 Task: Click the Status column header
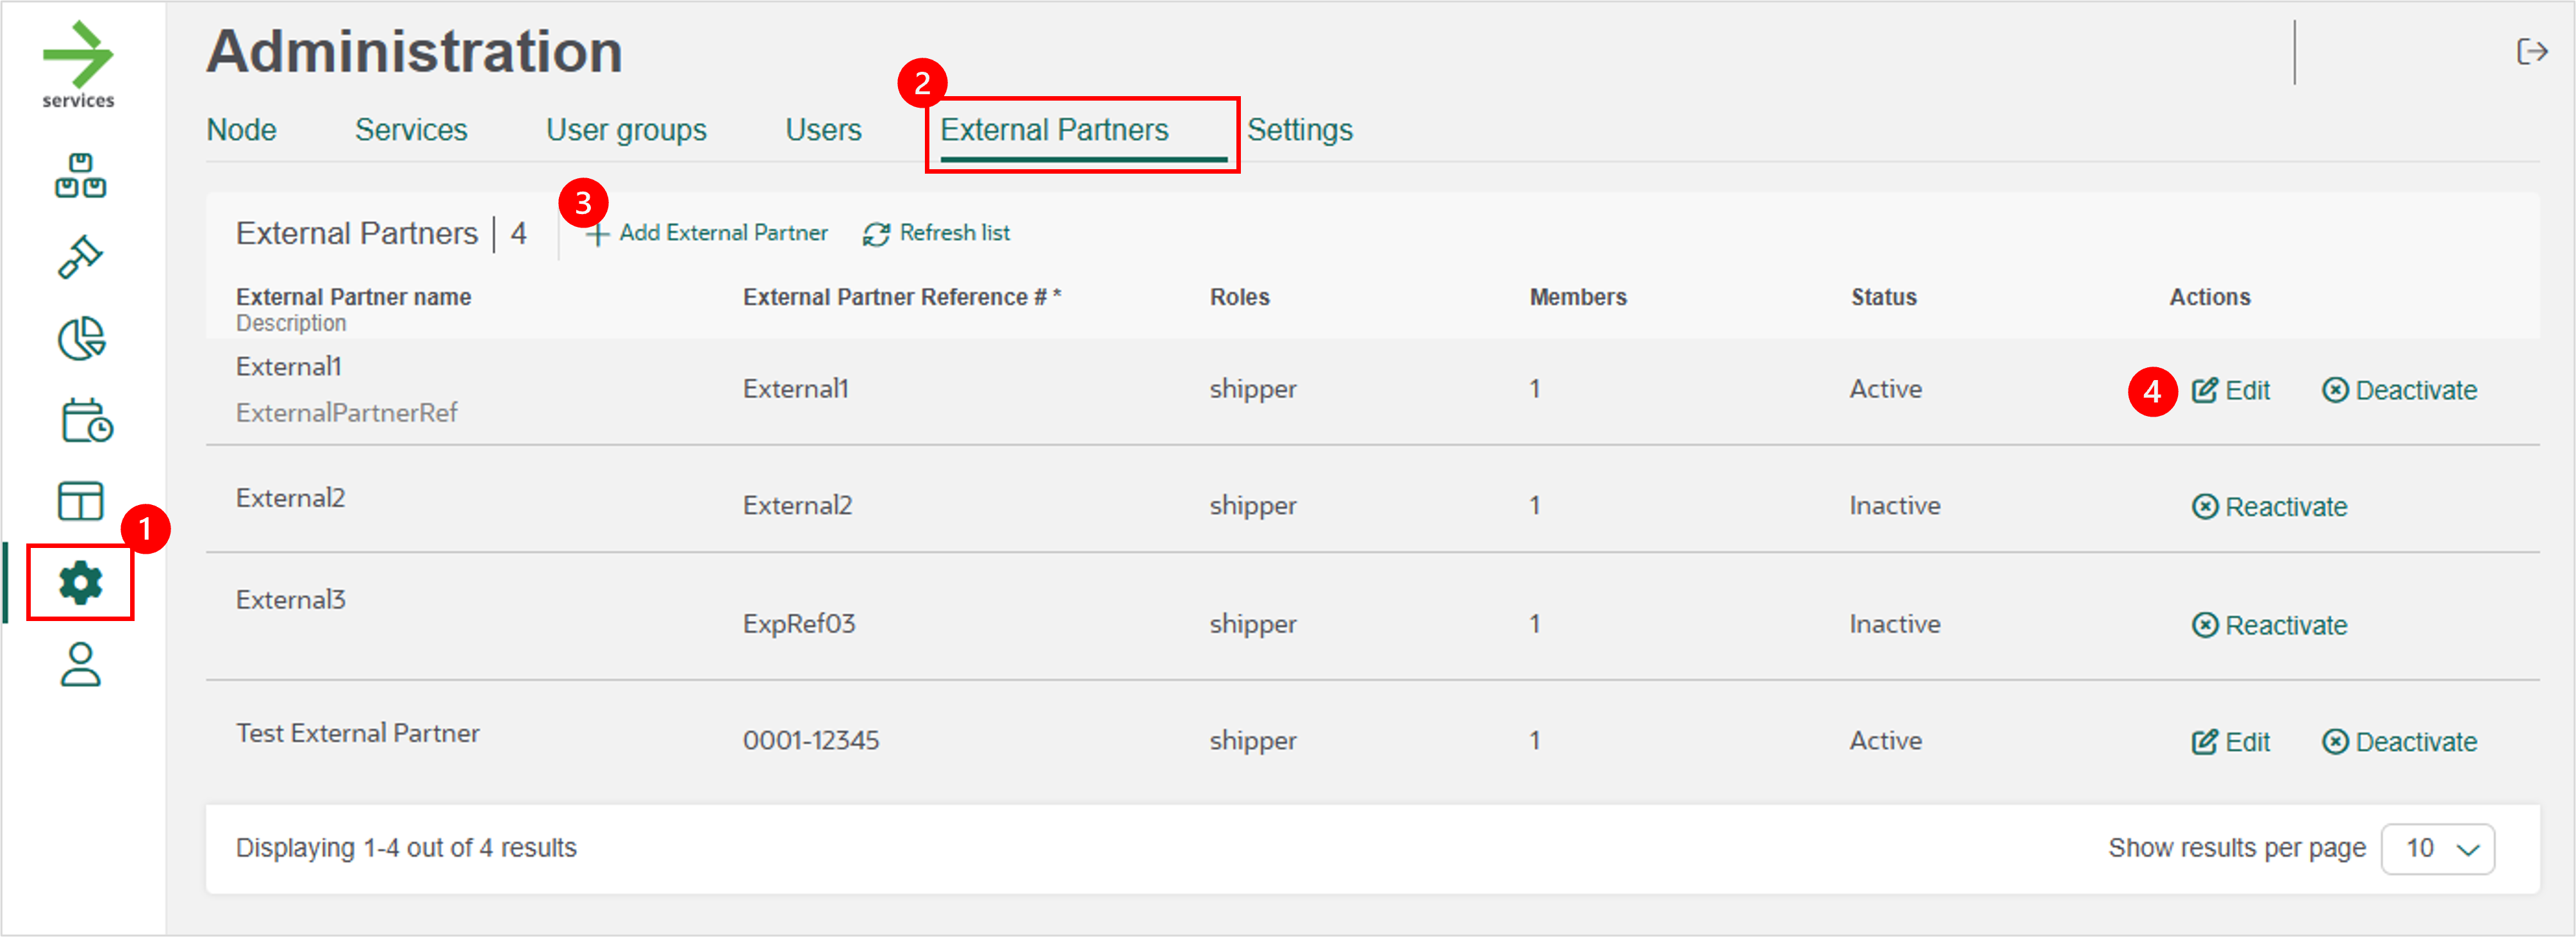click(1883, 297)
